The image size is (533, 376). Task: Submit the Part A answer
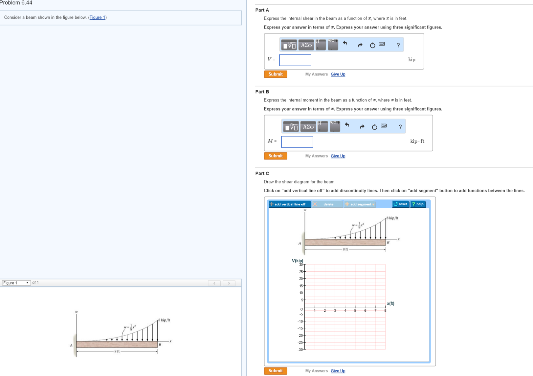[275, 74]
